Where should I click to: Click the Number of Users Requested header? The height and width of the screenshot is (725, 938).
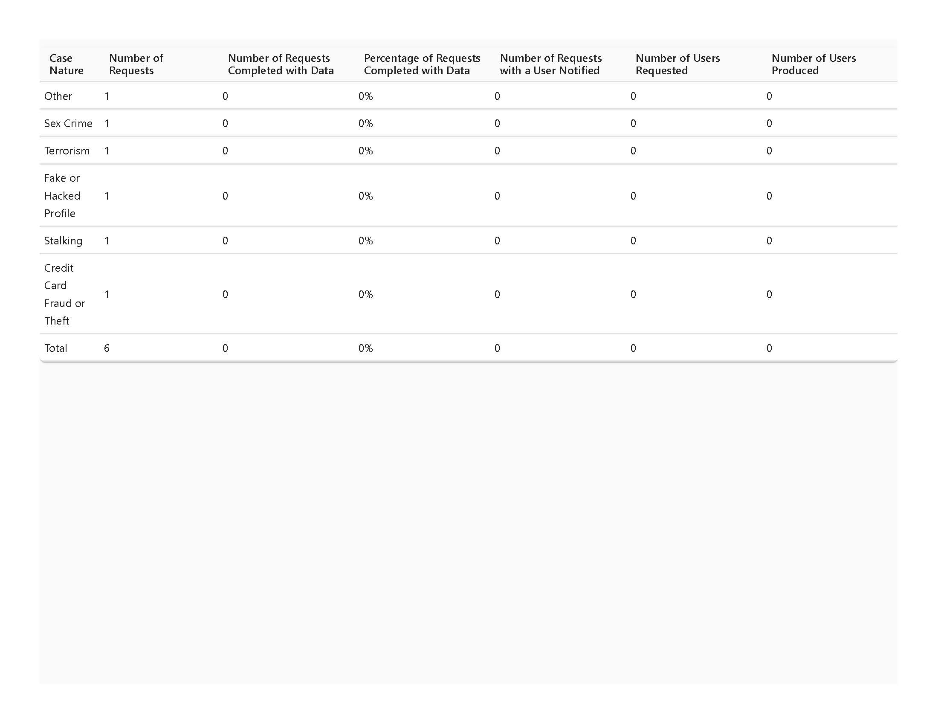[x=677, y=64]
